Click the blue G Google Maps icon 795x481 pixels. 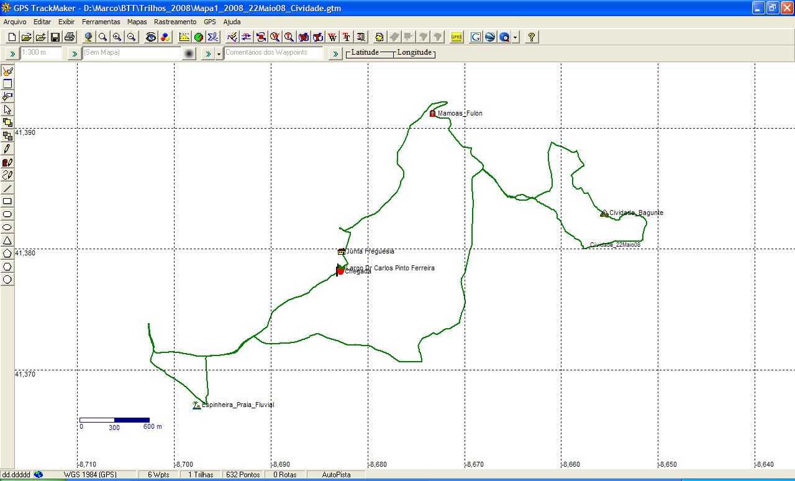(476, 37)
